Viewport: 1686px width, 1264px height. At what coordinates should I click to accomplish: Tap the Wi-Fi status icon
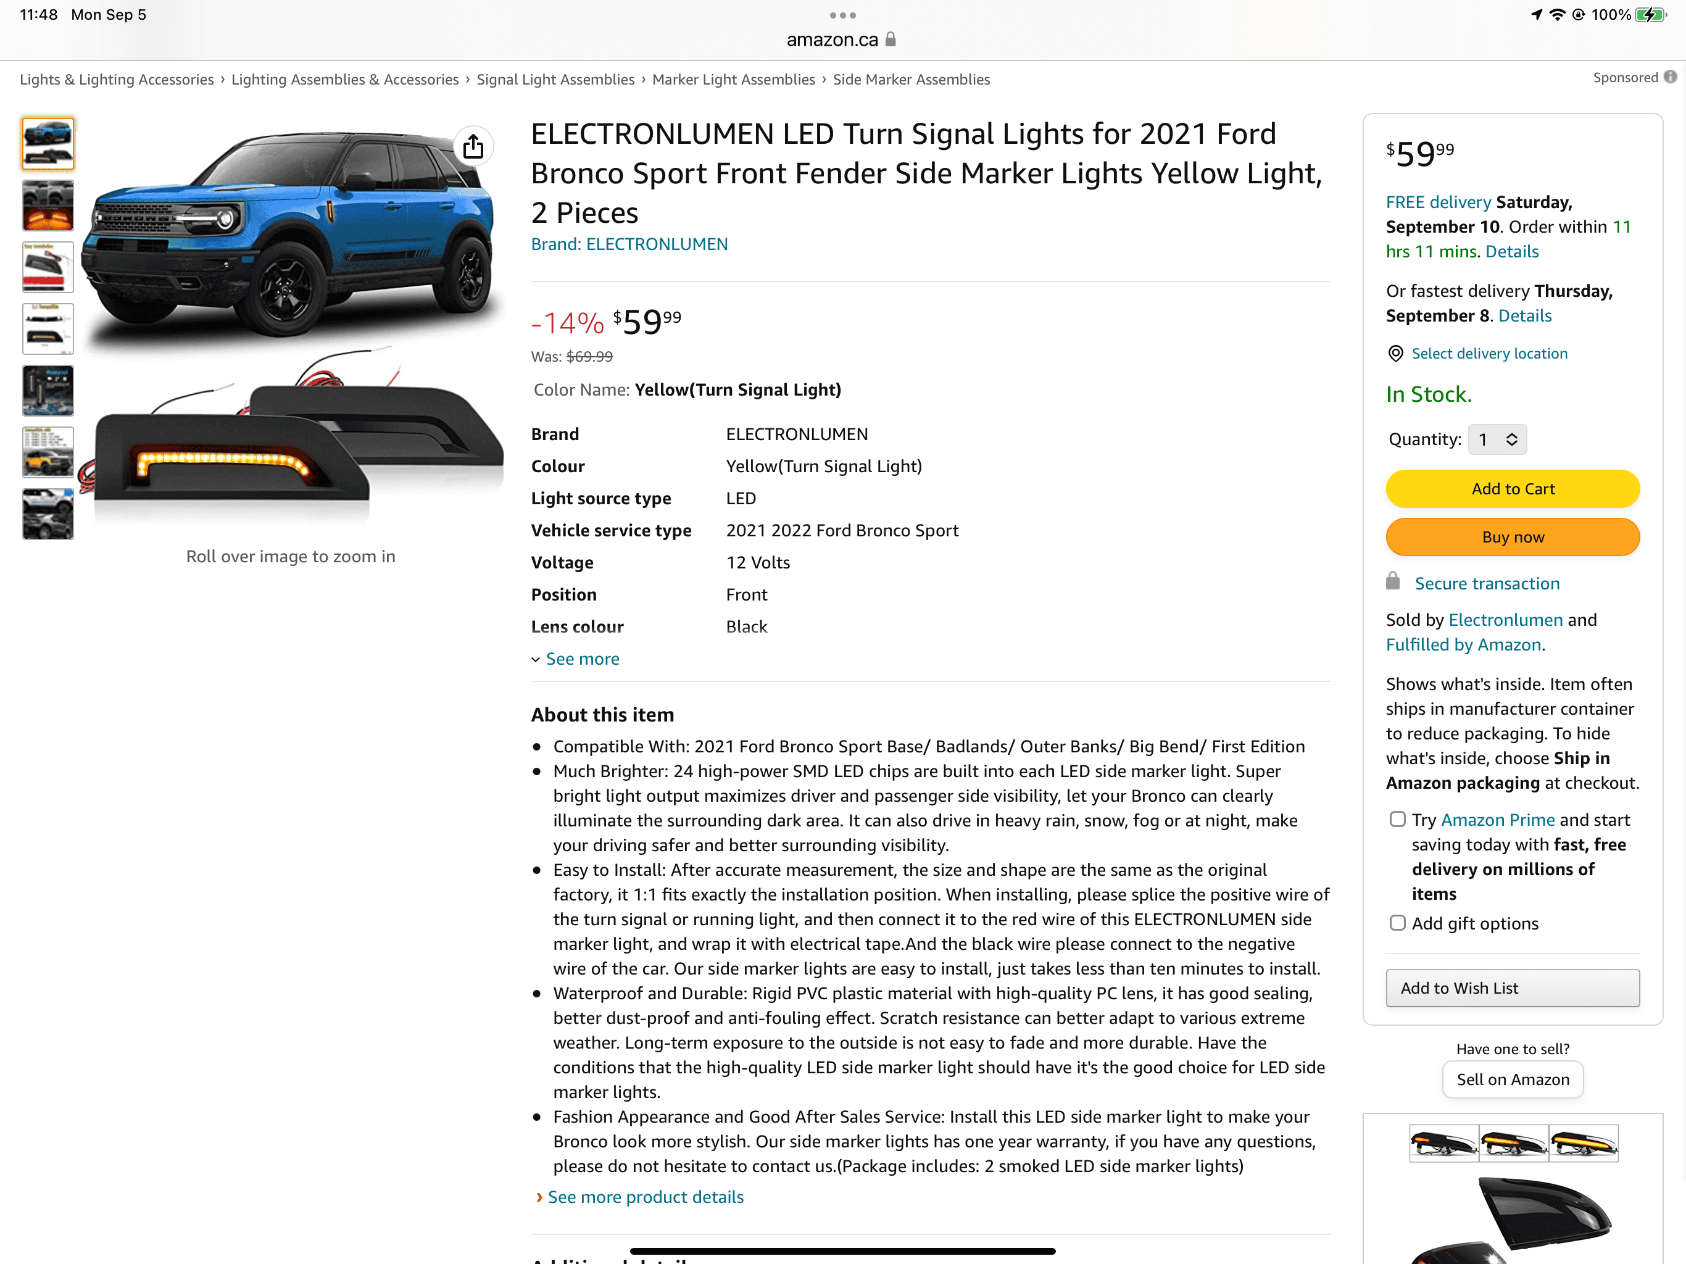(1556, 14)
